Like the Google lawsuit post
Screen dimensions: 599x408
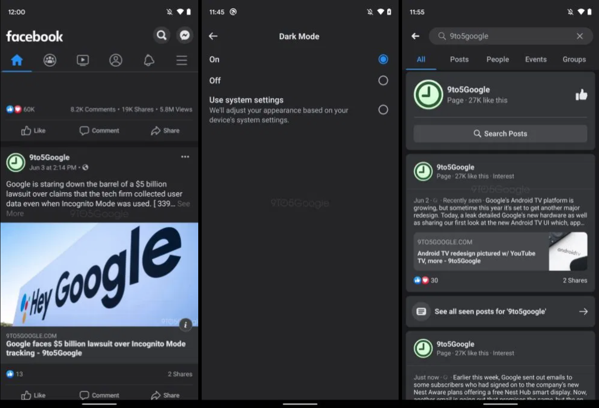(33, 395)
